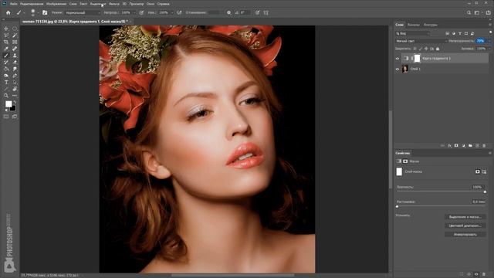Screen dimensions: 494x278
Task: Toggle lock transparent pixels
Action: click(x=414, y=49)
